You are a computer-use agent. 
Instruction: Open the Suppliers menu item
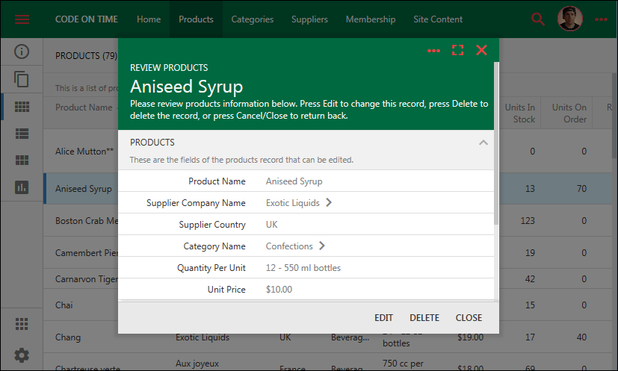pyautogui.click(x=309, y=19)
